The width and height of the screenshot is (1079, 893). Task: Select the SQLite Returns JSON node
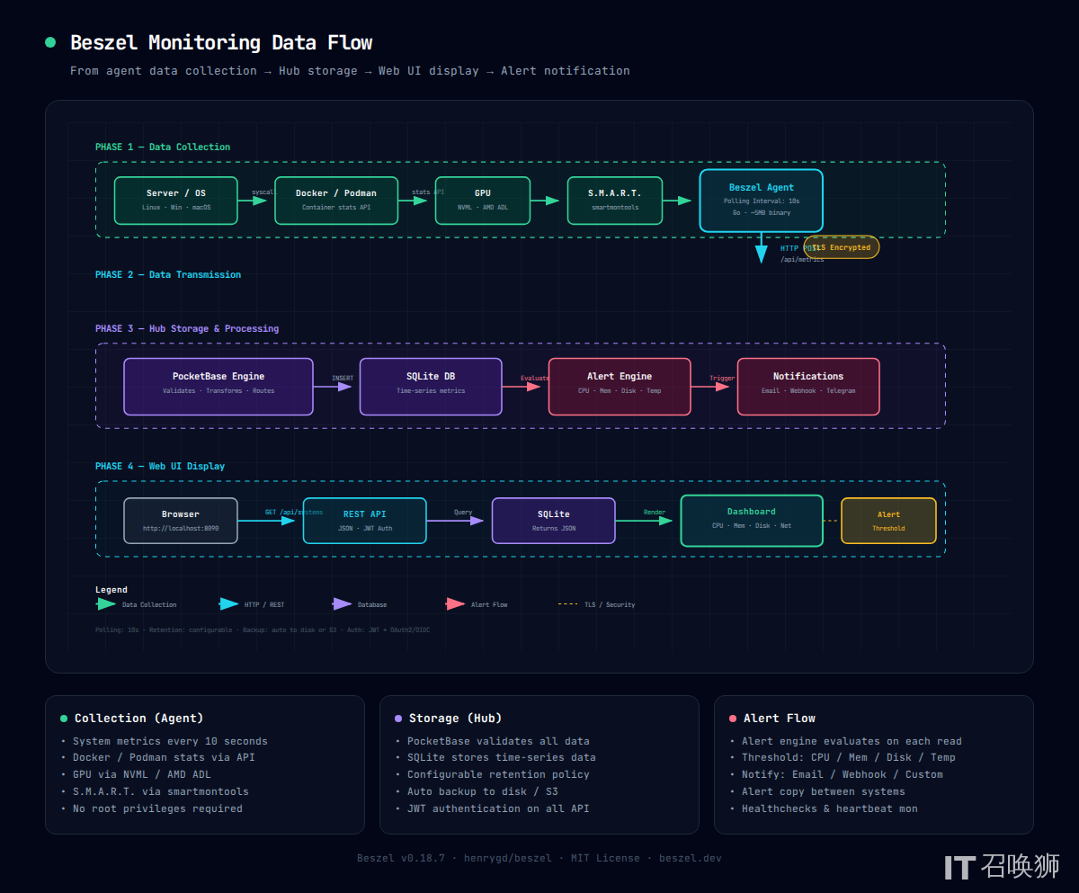(554, 521)
